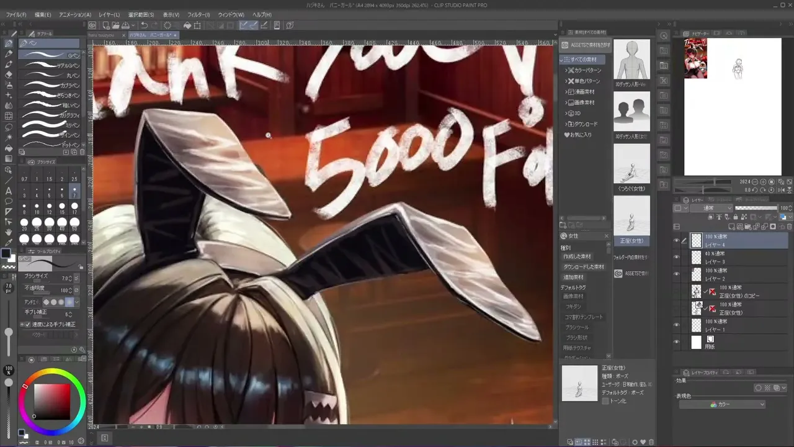Select the Fill bucket tool

pyautogui.click(x=9, y=148)
